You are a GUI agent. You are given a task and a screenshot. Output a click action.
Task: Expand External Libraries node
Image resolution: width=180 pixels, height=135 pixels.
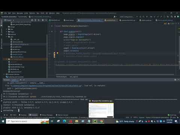coord(4,74)
